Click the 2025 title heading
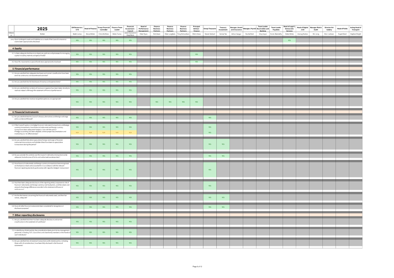Image resolution: width=394 pixels, height=278 pixels. (x=42, y=29)
